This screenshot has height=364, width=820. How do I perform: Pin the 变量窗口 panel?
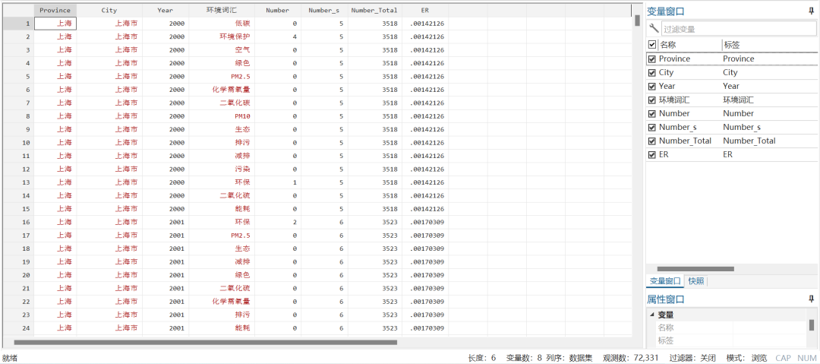[811, 11]
